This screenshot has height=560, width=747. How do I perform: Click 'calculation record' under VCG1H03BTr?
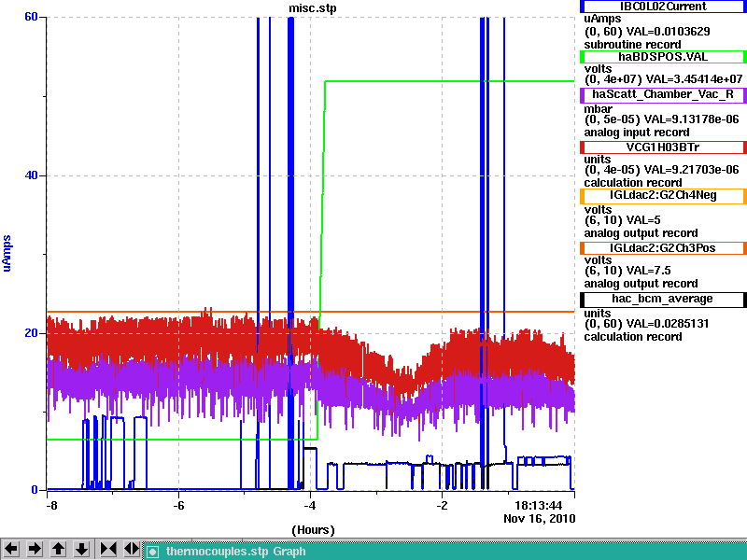[633, 183]
